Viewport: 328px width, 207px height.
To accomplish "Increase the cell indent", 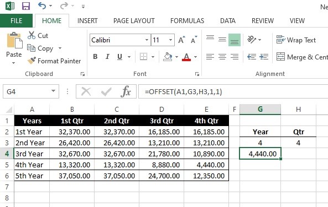I will pyautogui.click(x=264, y=57).
